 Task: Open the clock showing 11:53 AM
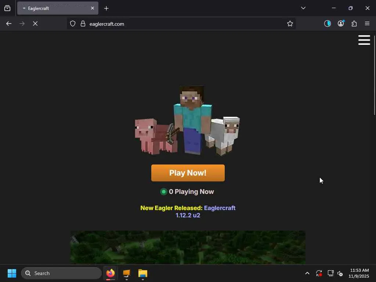click(359, 273)
